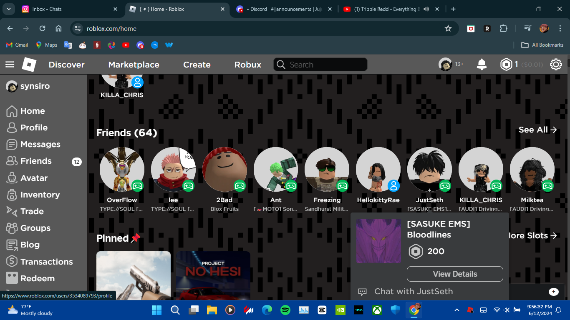Open Chrome's tab search dropdown
Image resolution: width=570 pixels, height=320 pixels.
(x=9, y=9)
